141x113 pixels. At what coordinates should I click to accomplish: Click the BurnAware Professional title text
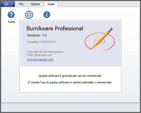tap(55, 28)
